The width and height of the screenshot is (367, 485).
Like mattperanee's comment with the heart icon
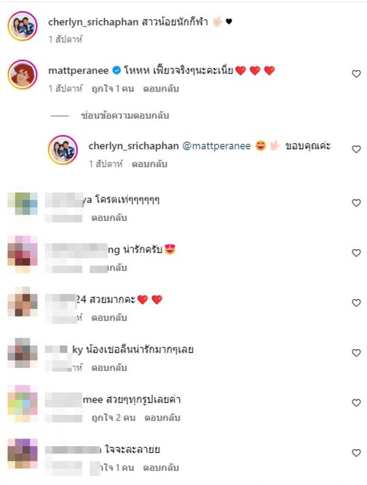[x=356, y=74]
